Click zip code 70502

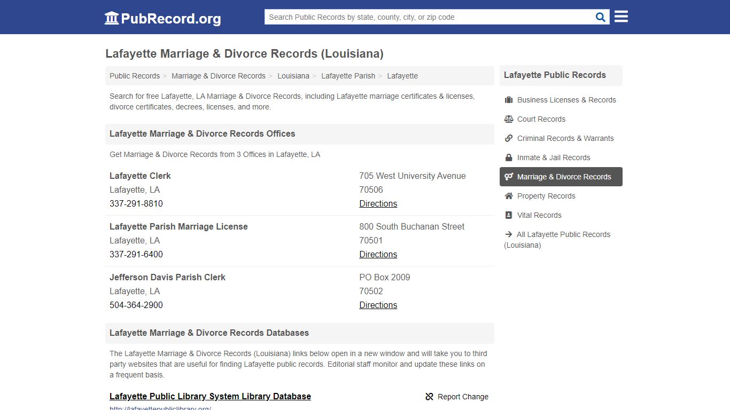click(x=371, y=291)
